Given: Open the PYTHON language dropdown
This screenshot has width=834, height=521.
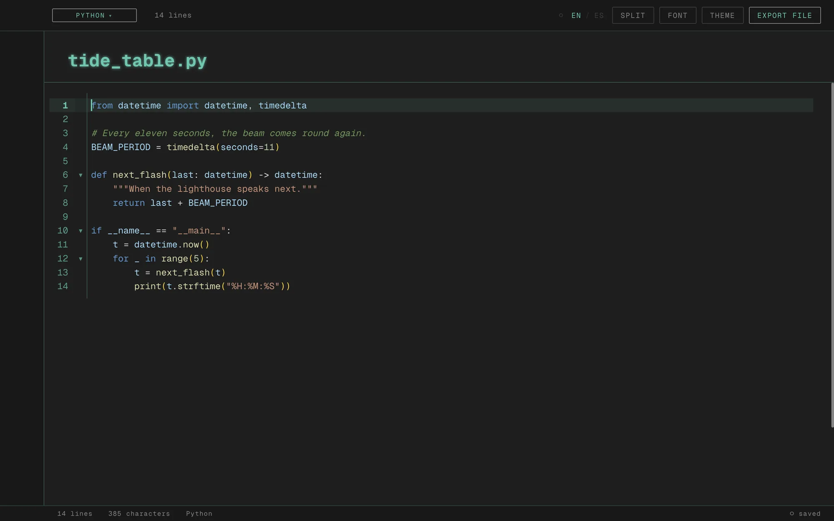Looking at the screenshot, I should [94, 15].
